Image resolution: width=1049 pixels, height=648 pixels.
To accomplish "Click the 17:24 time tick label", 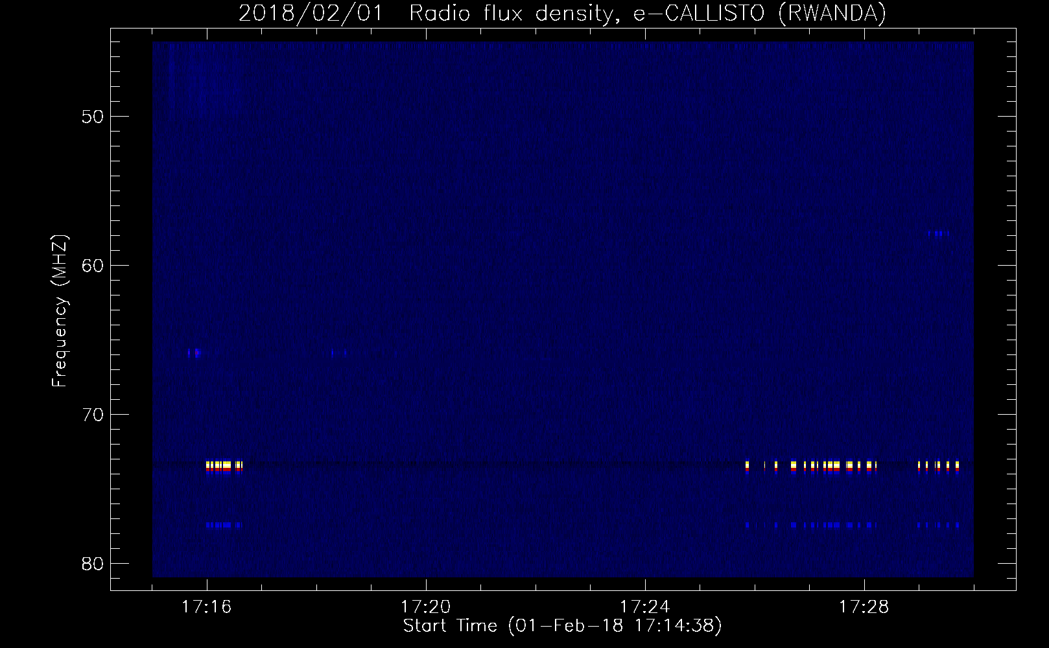I will [x=645, y=607].
